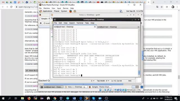The width and height of the screenshot is (180, 101).
Task: Open Windows taskbar search
Action: 10,98
